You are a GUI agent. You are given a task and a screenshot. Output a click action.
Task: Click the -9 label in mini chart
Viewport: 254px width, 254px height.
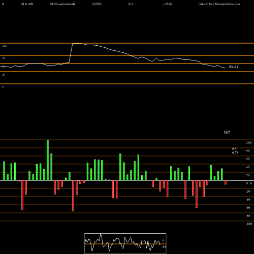163,241
